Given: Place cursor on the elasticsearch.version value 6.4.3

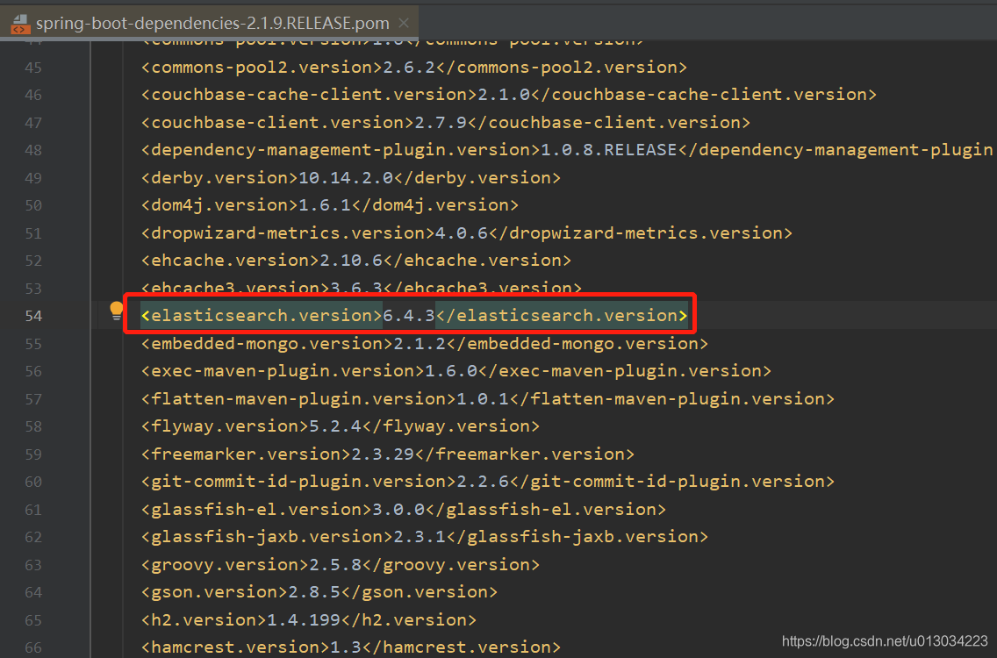Looking at the screenshot, I should coord(409,315).
